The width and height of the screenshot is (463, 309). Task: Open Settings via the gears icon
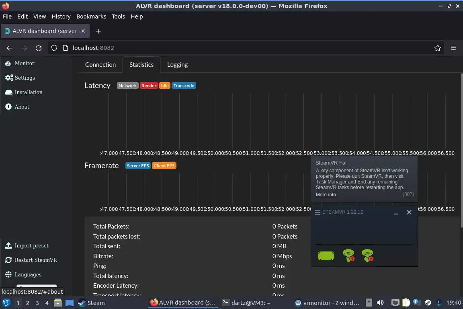tap(9, 78)
